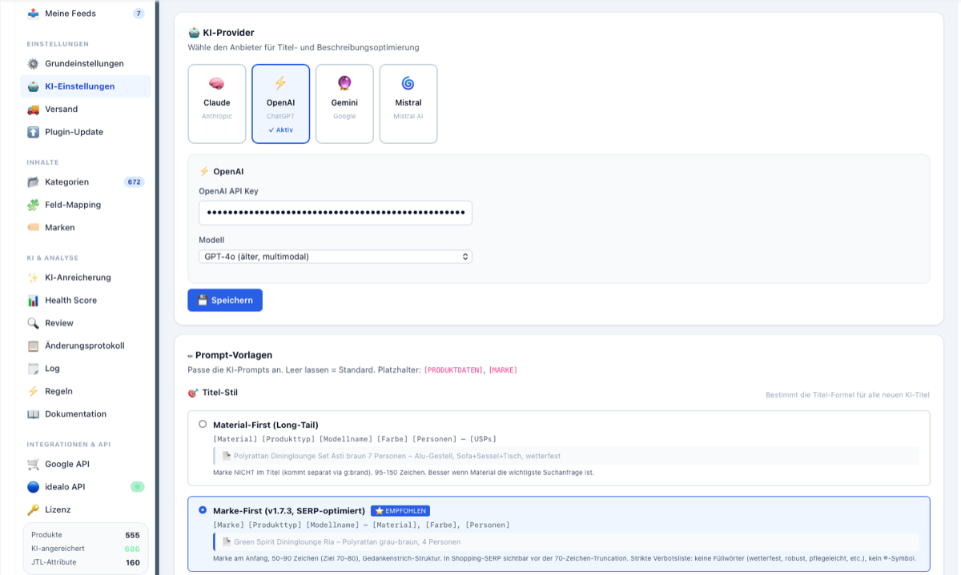The width and height of the screenshot is (961, 575).
Task: Click the Google API cart icon
Action: (33, 464)
